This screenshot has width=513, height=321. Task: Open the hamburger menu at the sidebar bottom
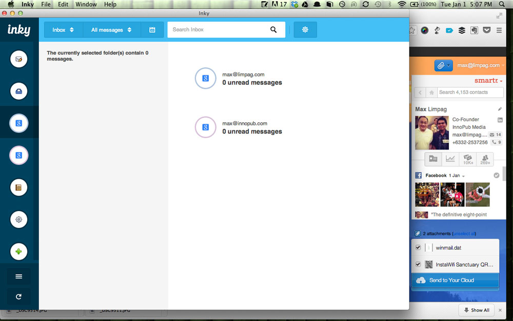18,276
